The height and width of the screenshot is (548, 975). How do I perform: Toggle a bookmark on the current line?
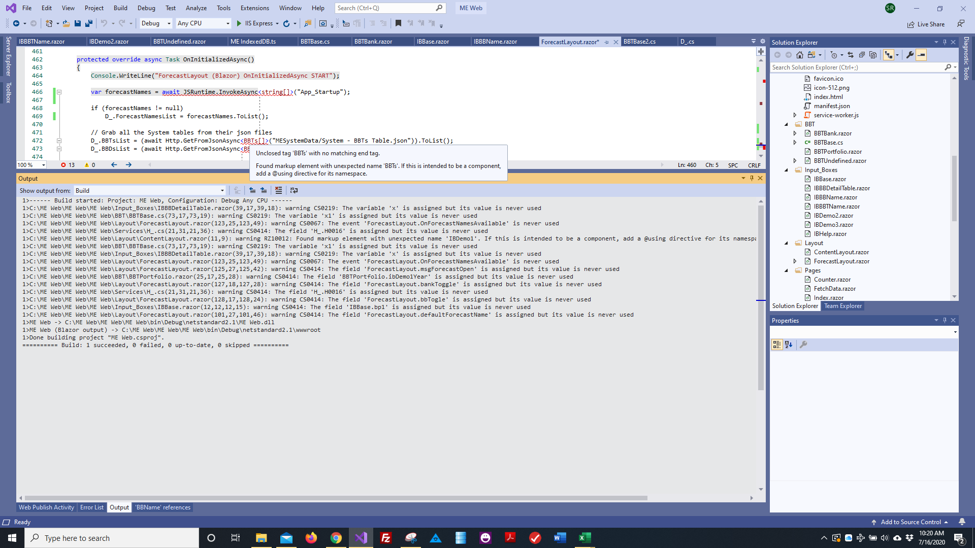[399, 23]
